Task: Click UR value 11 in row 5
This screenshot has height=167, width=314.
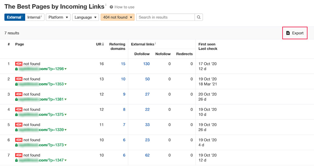Action: (102, 125)
